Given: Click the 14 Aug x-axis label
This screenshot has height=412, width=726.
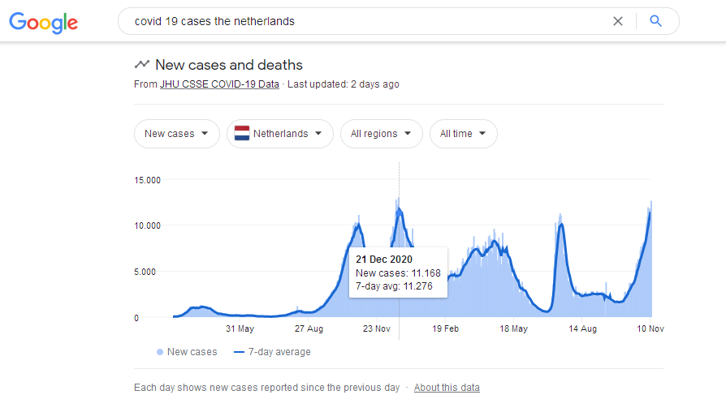Looking at the screenshot, I should coord(582,328).
